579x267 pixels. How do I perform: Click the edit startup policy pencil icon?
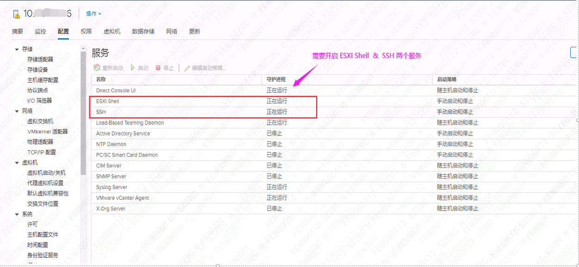point(187,68)
